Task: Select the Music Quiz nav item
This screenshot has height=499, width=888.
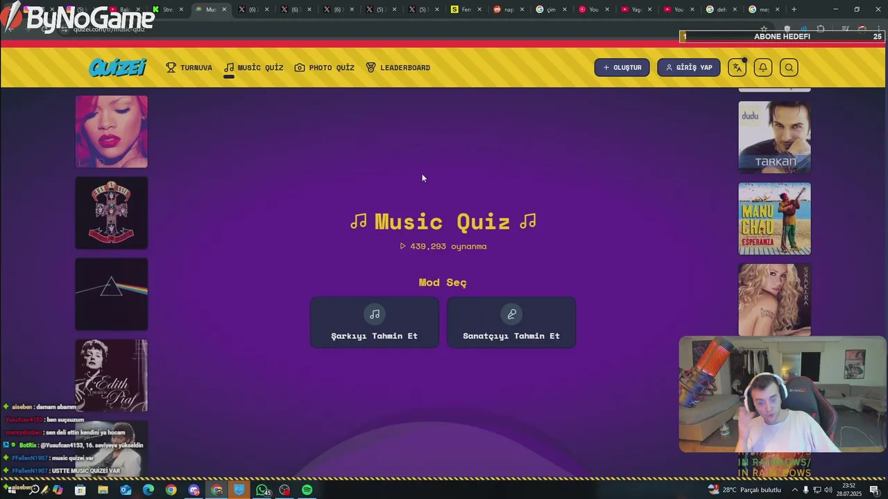Action: click(253, 67)
